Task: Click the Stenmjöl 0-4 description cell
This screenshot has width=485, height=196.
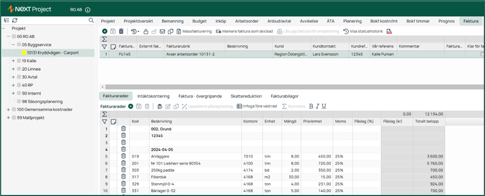Action: (x=195, y=184)
